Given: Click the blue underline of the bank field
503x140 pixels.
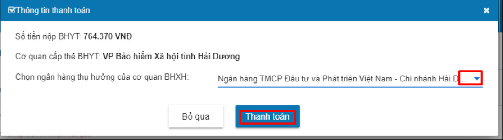Looking at the screenshot, I should coord(350,87).
